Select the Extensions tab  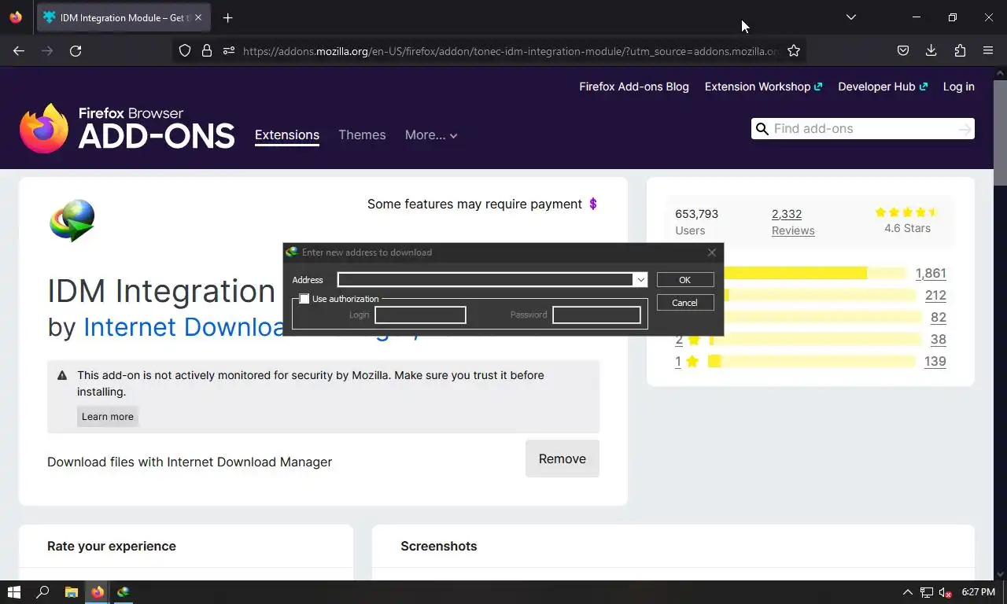click(x=287, y=135)
